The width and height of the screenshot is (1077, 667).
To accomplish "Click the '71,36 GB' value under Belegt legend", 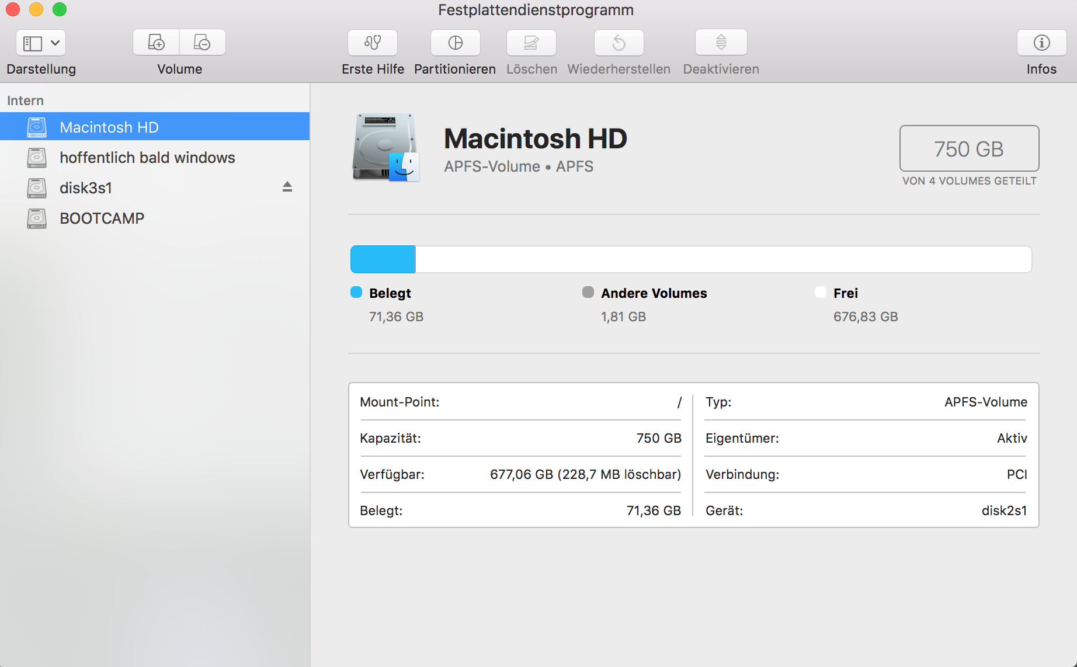I will point(397,317).
